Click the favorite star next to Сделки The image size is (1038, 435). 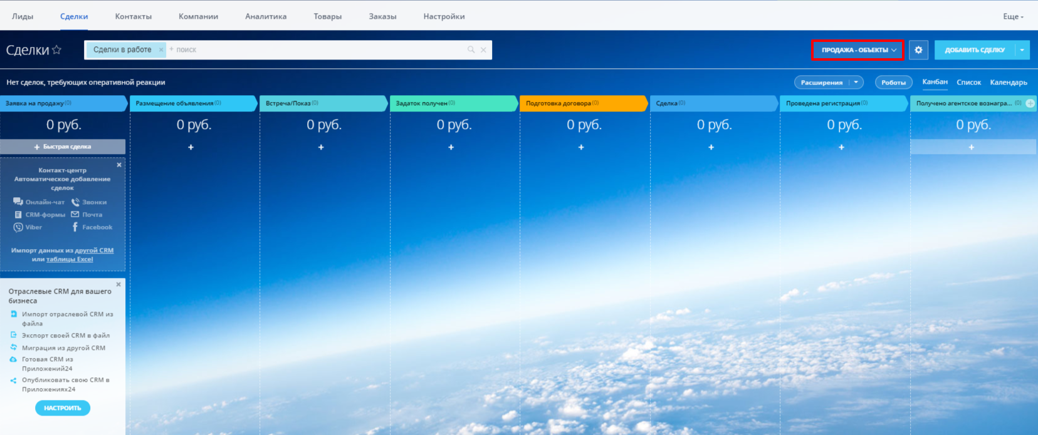[56, 50]
